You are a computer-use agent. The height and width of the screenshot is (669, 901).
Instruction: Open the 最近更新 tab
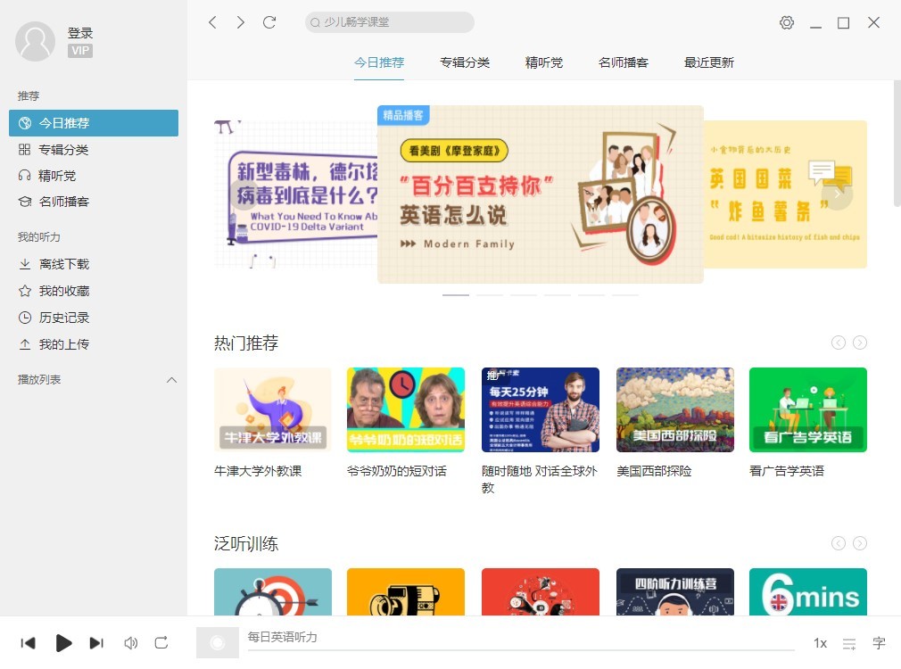[708, 62]
